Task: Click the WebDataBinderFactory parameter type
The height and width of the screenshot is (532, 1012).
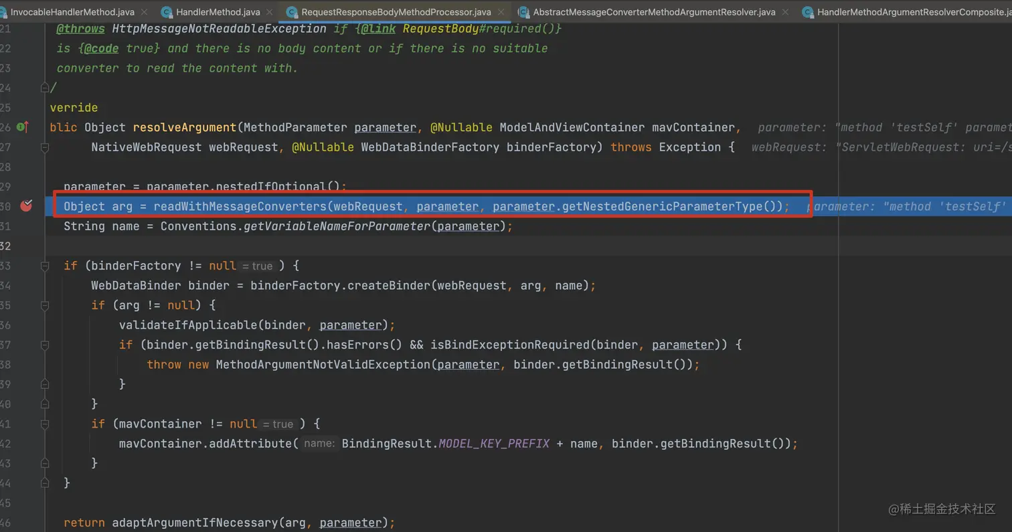Action: tap(430, 147)
